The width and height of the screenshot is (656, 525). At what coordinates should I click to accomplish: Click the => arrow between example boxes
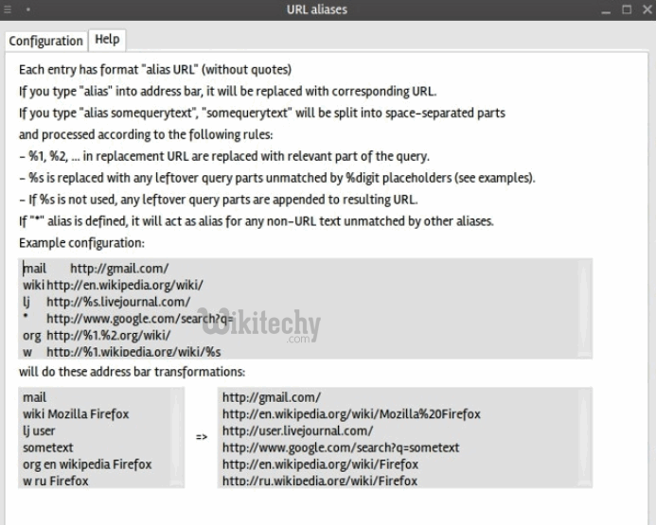pyautogui.click(x=202, y=437)
